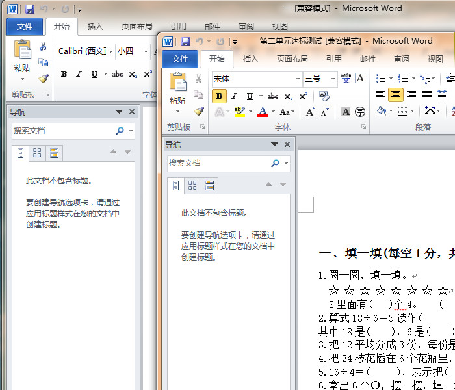Expand the highlight color dropdown arrow
455x390 pixels.
pos(250,111)
